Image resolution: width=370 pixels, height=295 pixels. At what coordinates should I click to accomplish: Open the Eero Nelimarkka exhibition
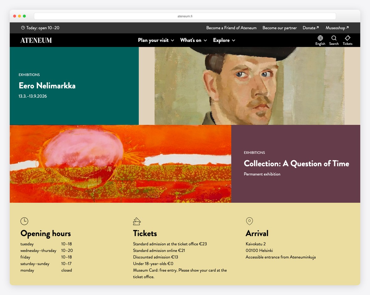click(47, 86)
